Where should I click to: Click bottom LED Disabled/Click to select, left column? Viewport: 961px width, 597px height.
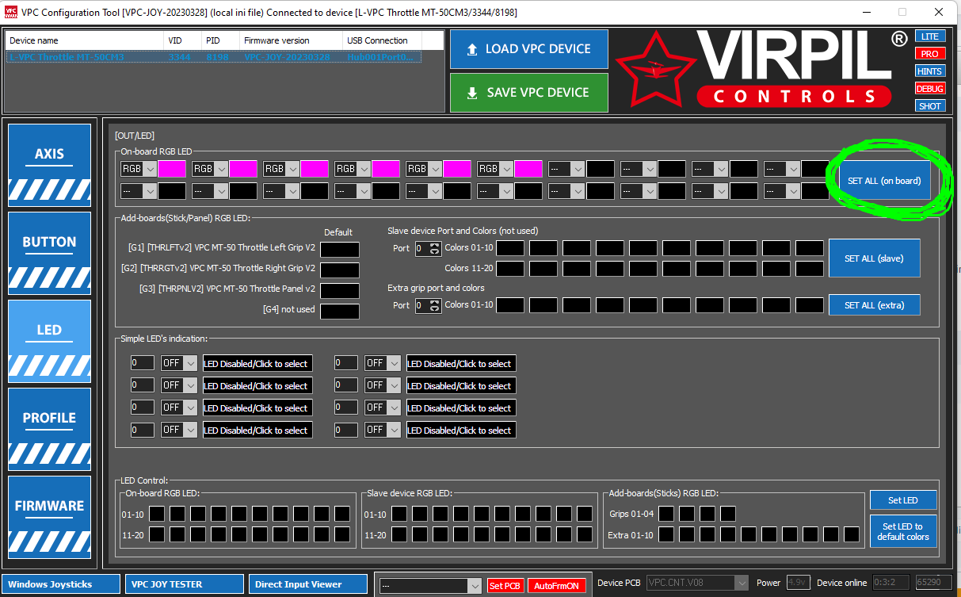[257, 430]
